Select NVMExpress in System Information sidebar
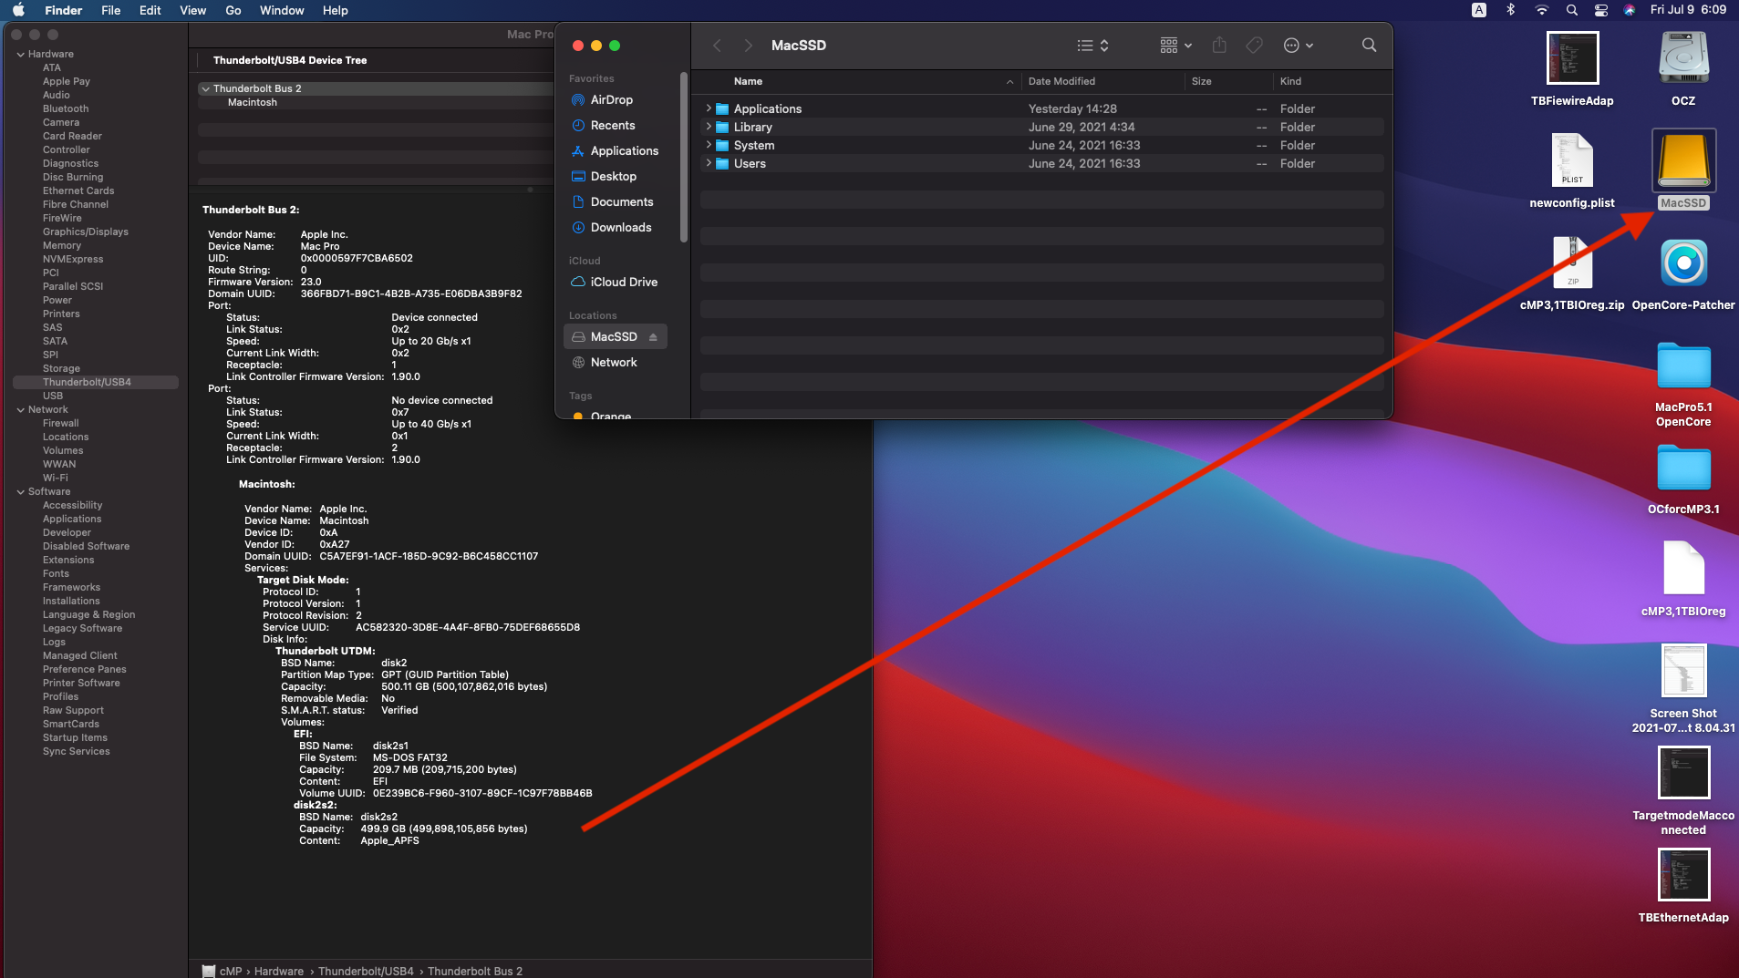 73,260
